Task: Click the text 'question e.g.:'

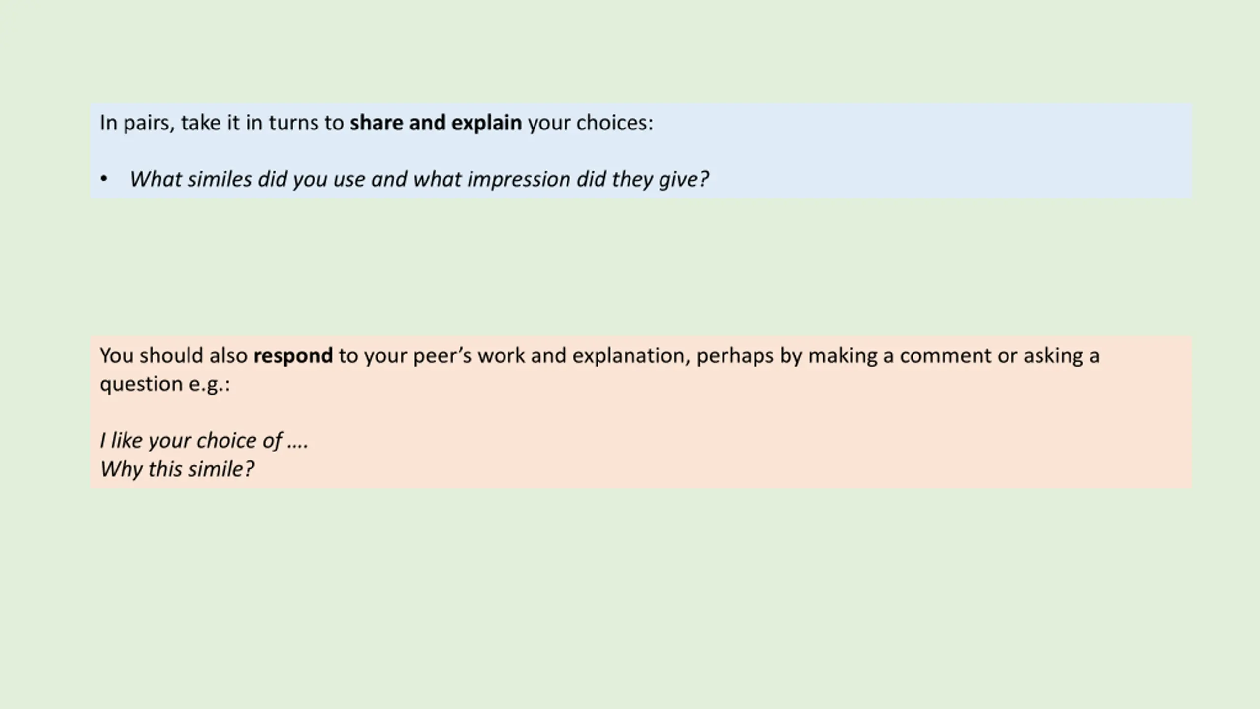Action: coord(165,384)
